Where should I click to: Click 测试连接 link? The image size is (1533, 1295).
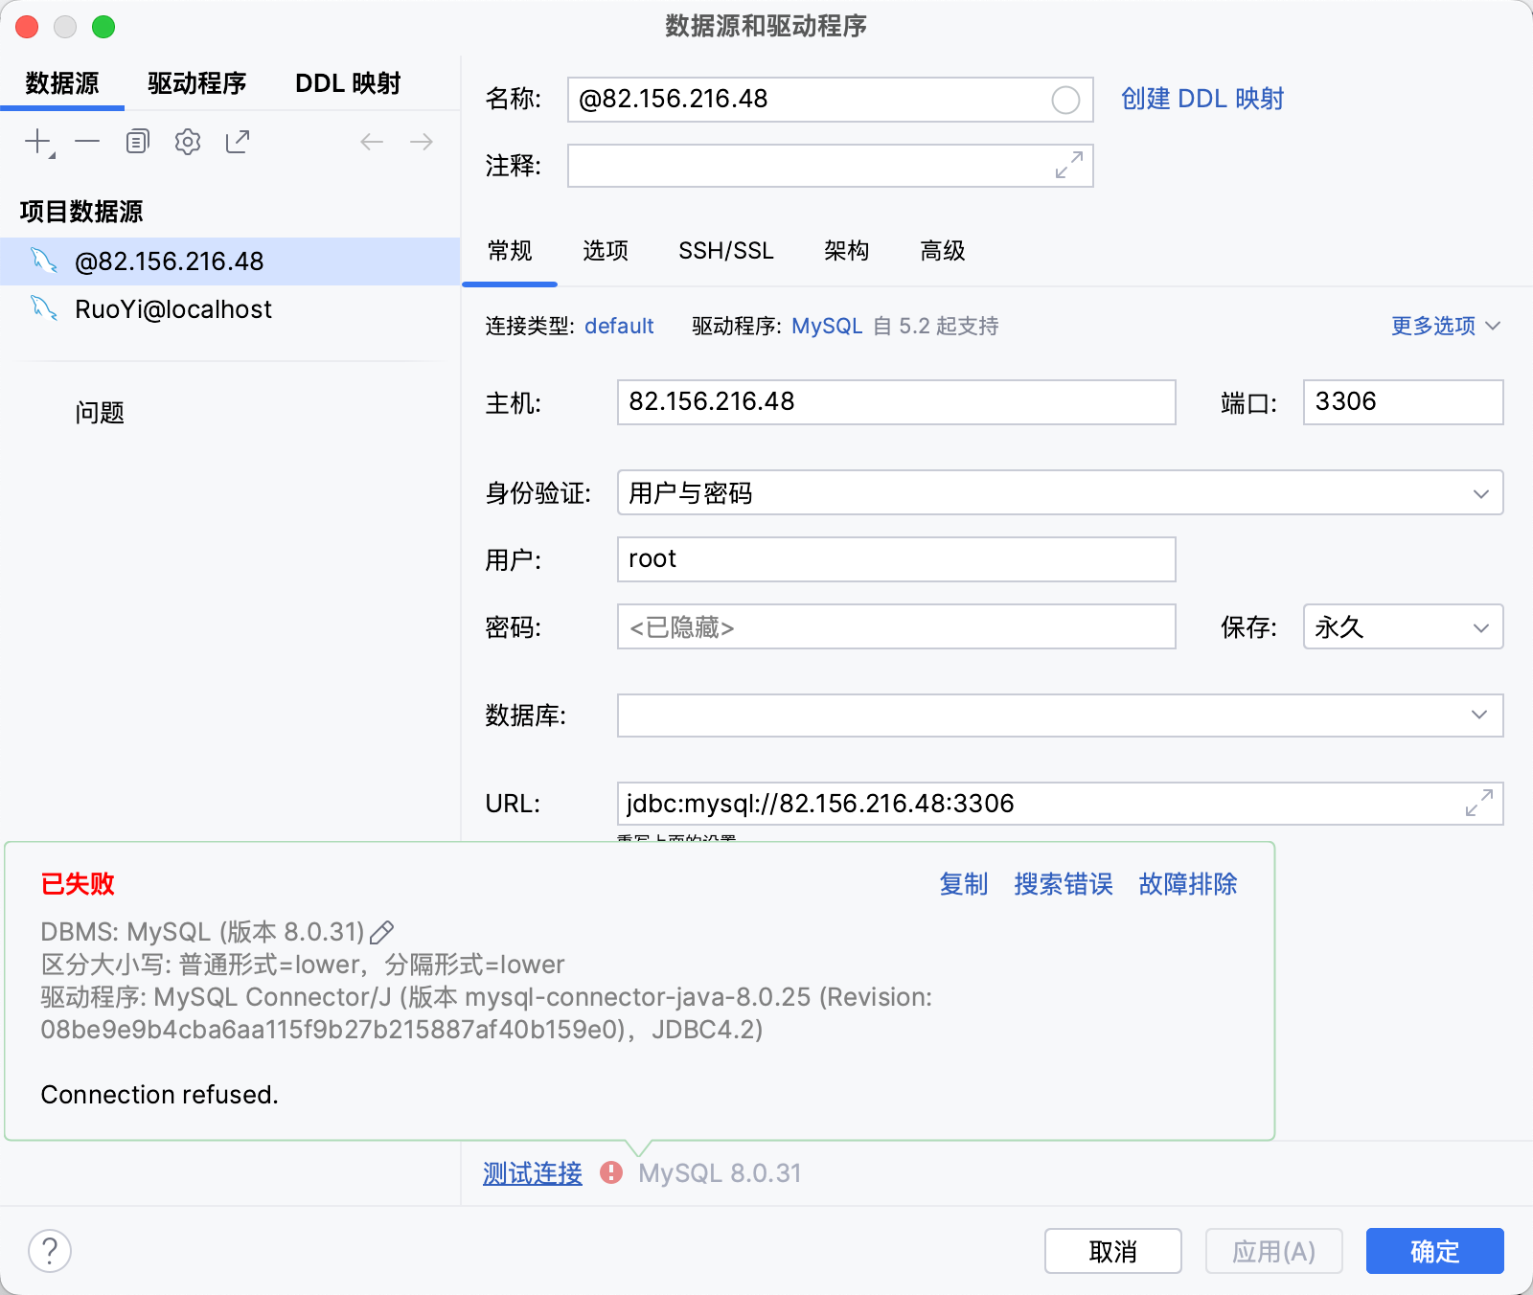533,1172
